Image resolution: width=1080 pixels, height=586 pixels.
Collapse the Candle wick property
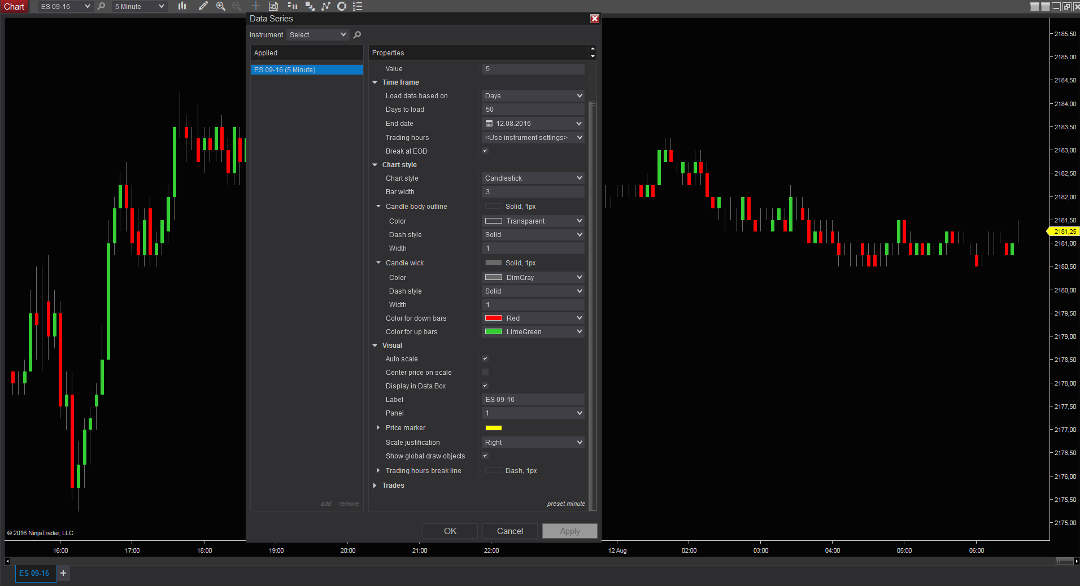378,263
